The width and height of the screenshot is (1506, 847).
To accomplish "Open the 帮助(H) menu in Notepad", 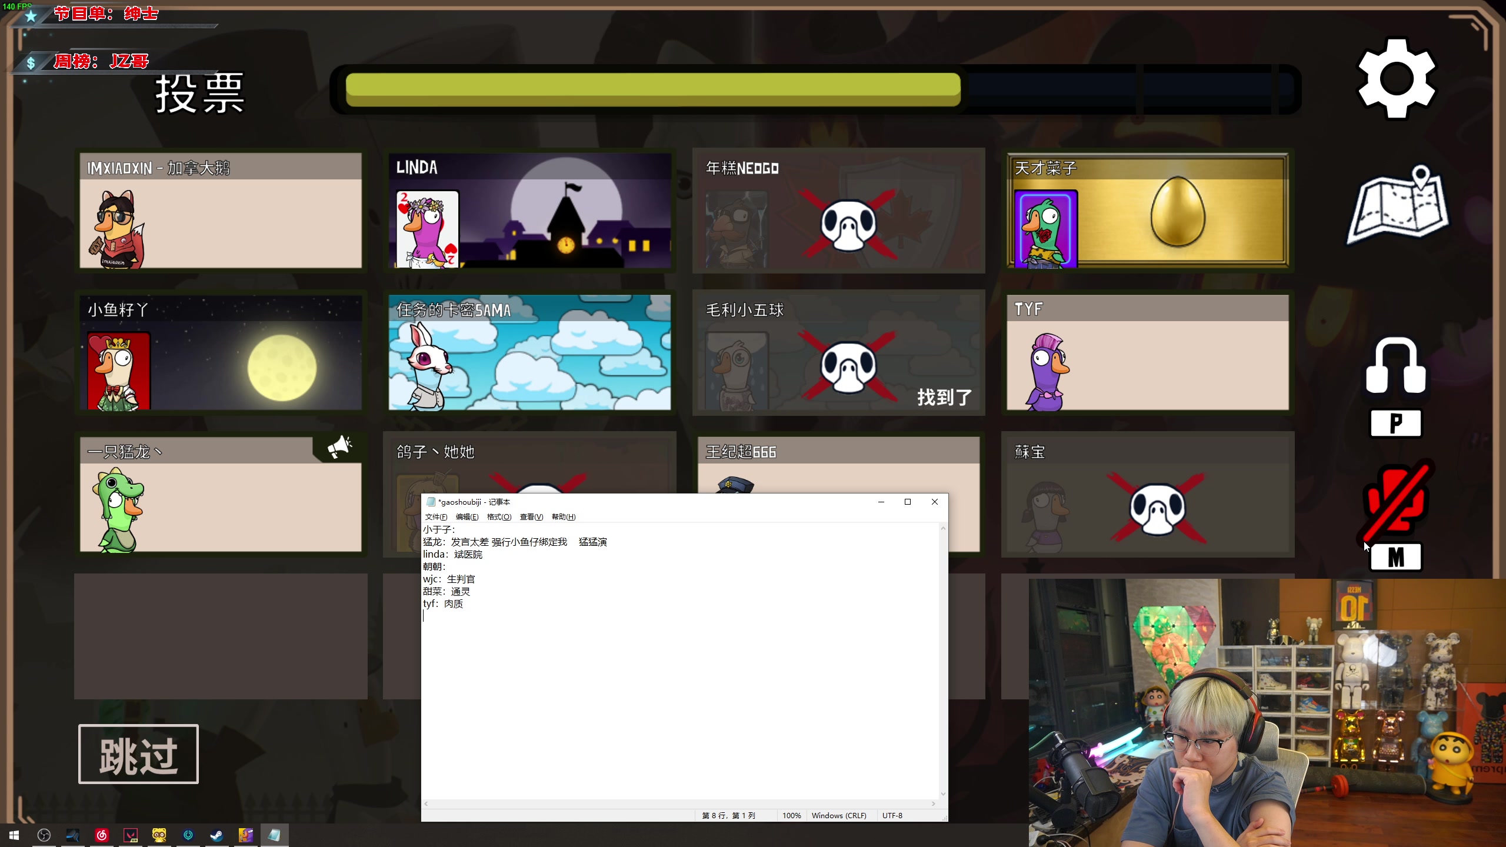I will pyautogui.click(x=563, y=517).
